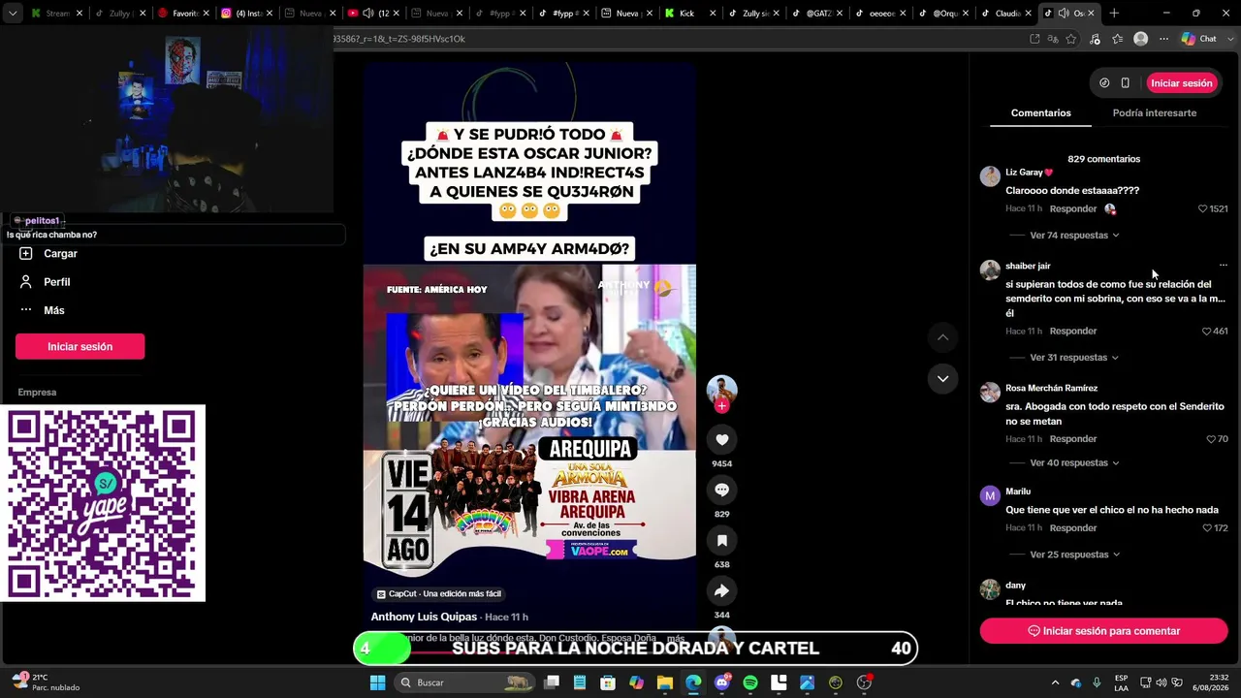Go to the next video with the down arrow
Screen dimensions: 1241x698
(942, 378)
